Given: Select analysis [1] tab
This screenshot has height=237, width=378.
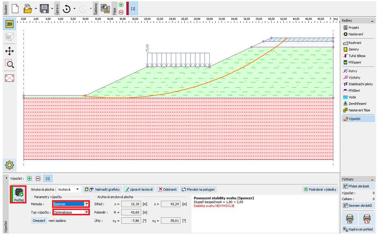Looking at the screenshot, I should [x=48, y=178].
